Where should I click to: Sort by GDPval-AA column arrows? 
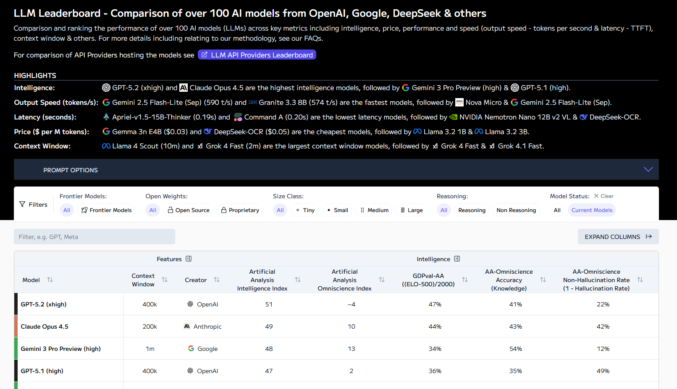coord(465,280)
